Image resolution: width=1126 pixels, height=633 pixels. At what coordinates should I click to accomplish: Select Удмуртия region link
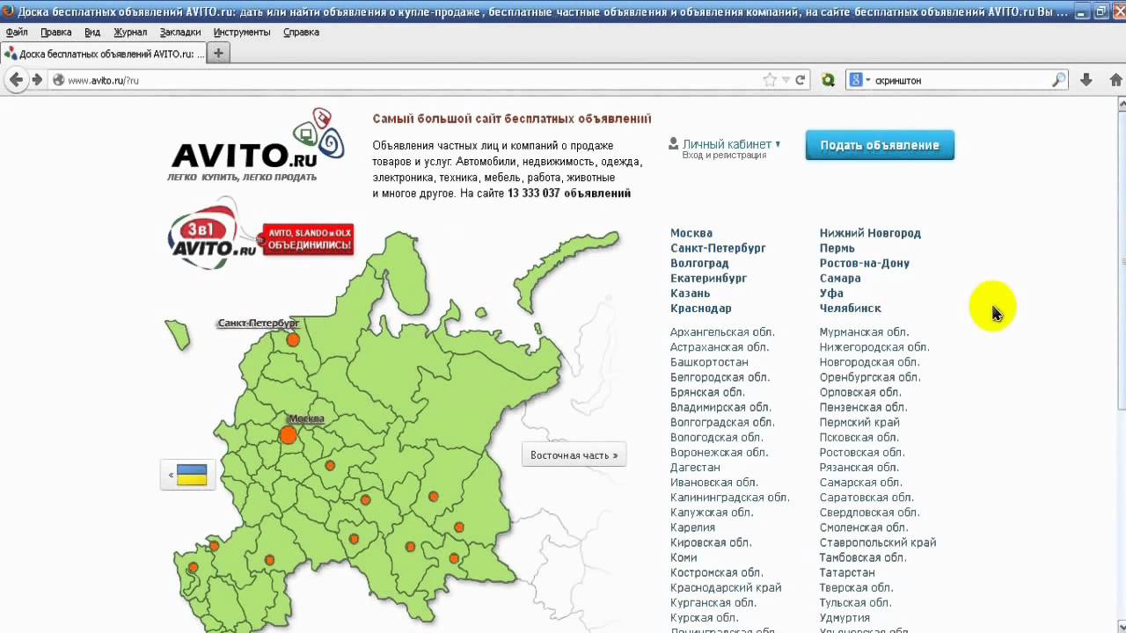coord(844,617)
